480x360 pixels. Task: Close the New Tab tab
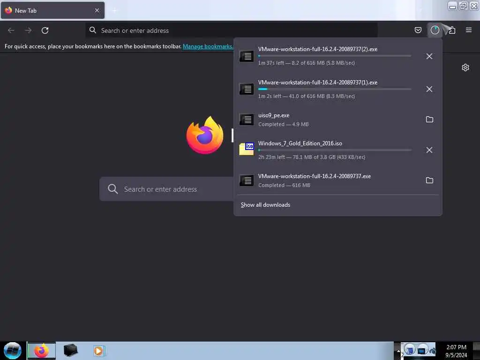(97, 10)
